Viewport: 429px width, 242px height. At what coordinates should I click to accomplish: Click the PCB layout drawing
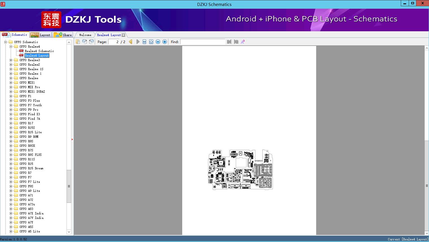[241, 170]
